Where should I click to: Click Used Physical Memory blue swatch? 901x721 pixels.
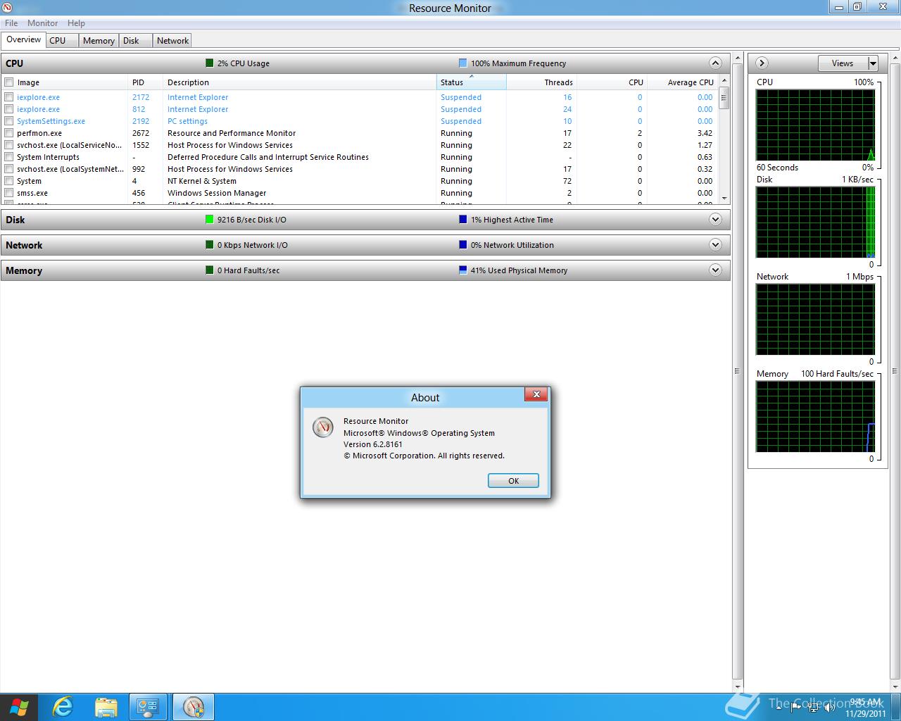click(462, 270)
